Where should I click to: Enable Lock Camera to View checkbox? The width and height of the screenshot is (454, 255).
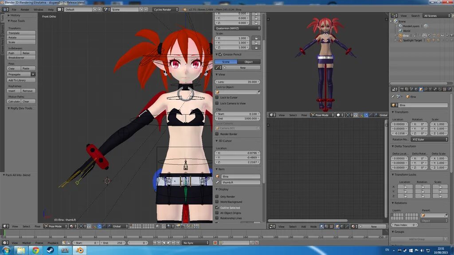pyautogui.click(x=217, y=103)
